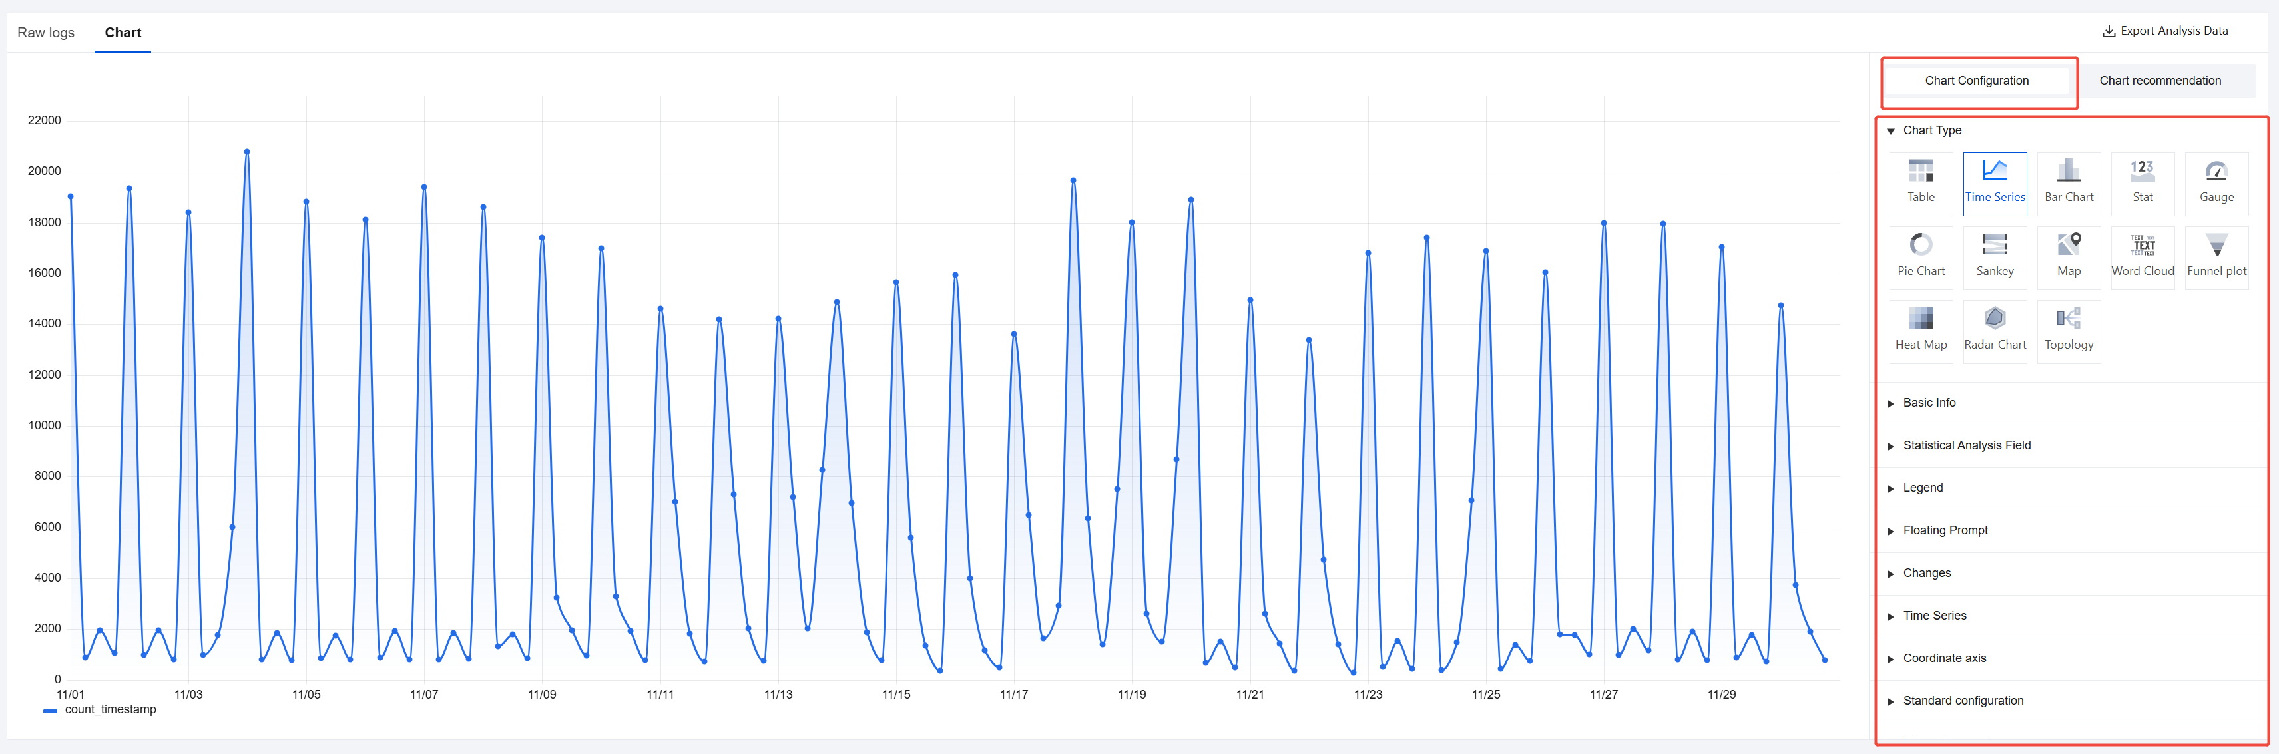2279x754 pixels.
Task: Pick the Word Cloud chart
Action: click(x=2141, y=256)
